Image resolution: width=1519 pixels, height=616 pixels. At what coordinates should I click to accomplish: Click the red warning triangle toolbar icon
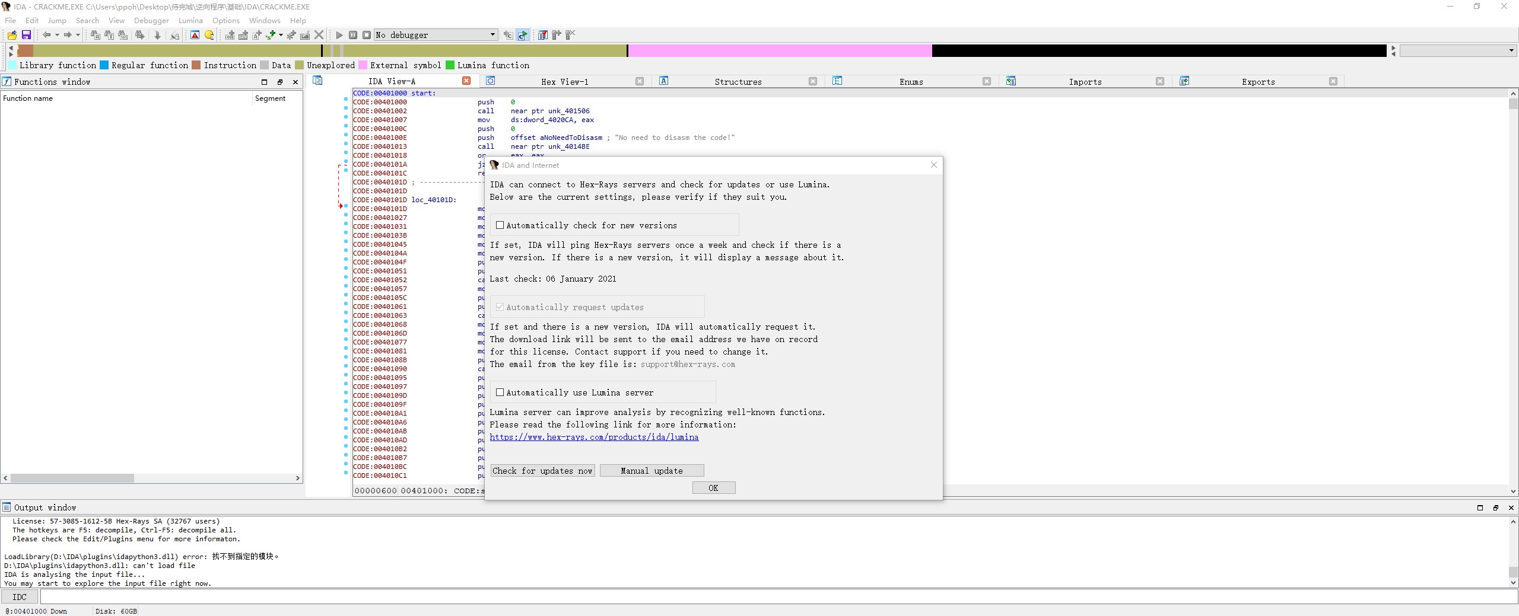(x=195, y=35)
